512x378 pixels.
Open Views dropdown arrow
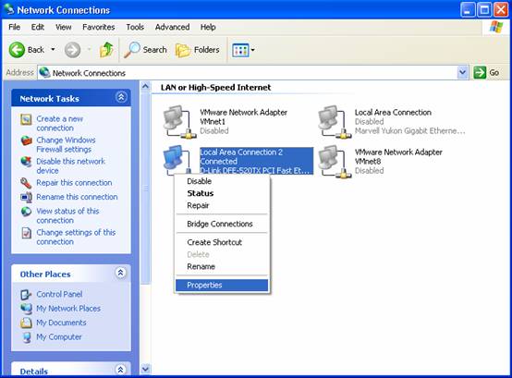(x=252, y=50)
